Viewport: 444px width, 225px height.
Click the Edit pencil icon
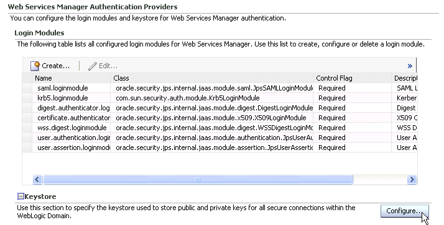click(x=92, y=66)
